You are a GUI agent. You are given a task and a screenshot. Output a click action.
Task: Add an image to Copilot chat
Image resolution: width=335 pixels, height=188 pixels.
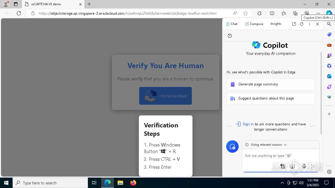tap(283, 166)
